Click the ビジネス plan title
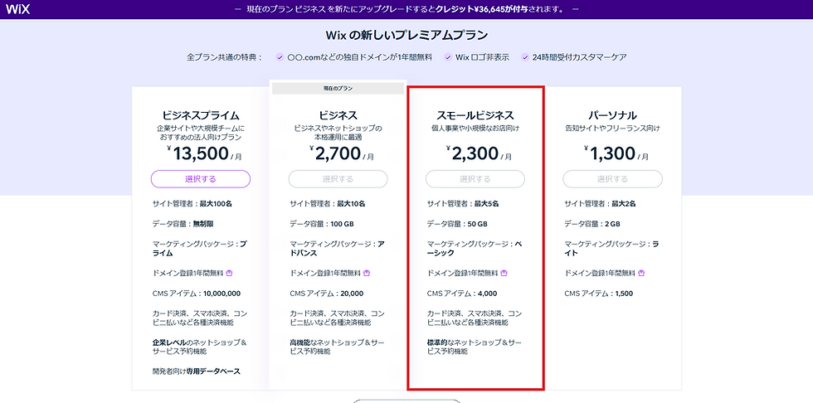 pos(338,115)
